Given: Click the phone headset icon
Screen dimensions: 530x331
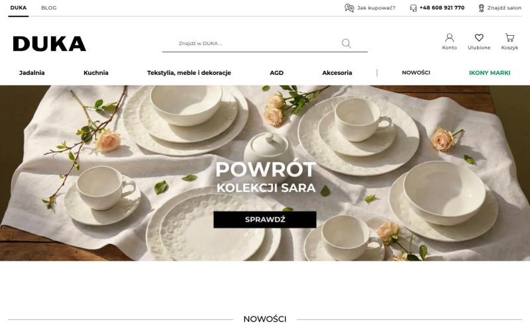Looking at the screenshot, I should tap(413, 8).
